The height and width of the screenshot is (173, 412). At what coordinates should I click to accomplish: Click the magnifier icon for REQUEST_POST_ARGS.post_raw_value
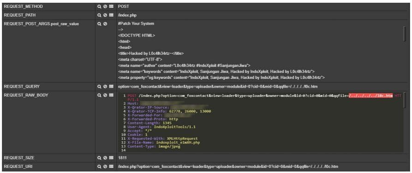pyautogui.click(x=99, y=24)
